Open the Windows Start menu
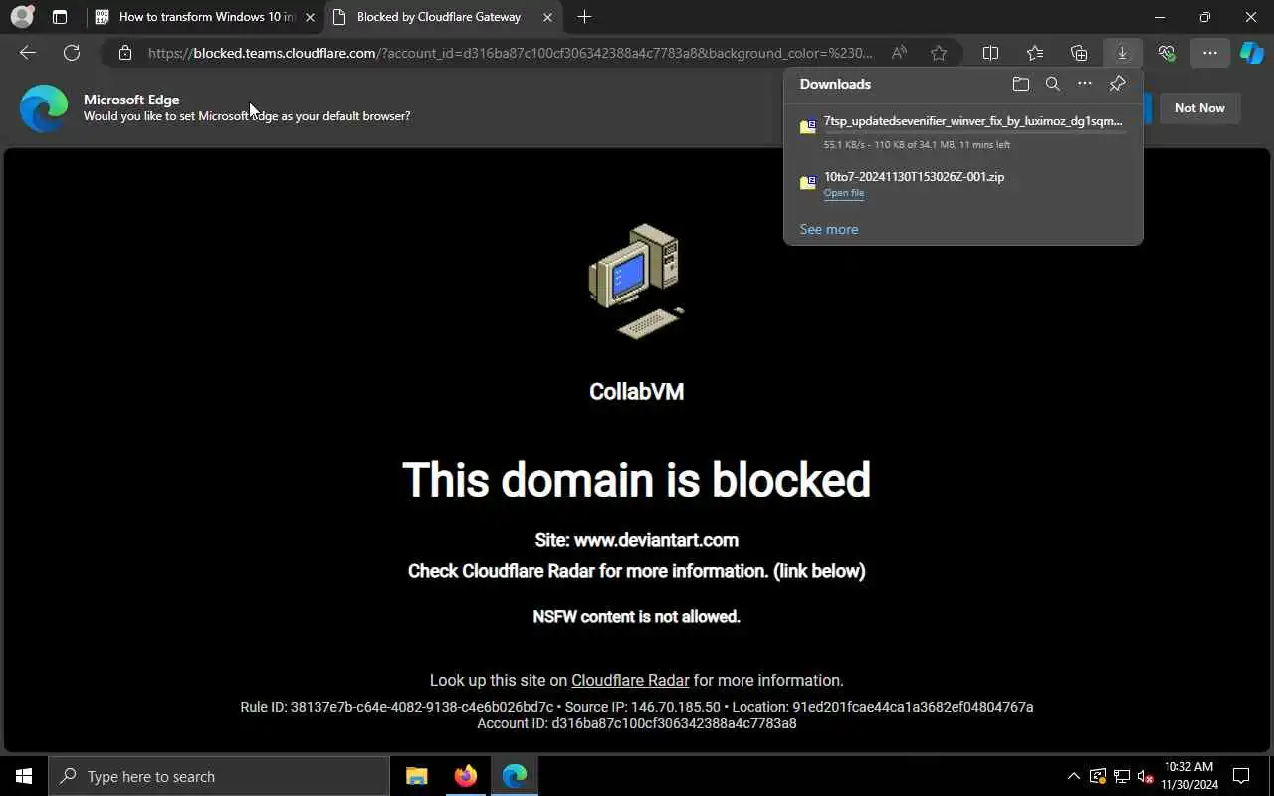This screenshot has height=796, width=1274. coord(24,776)
